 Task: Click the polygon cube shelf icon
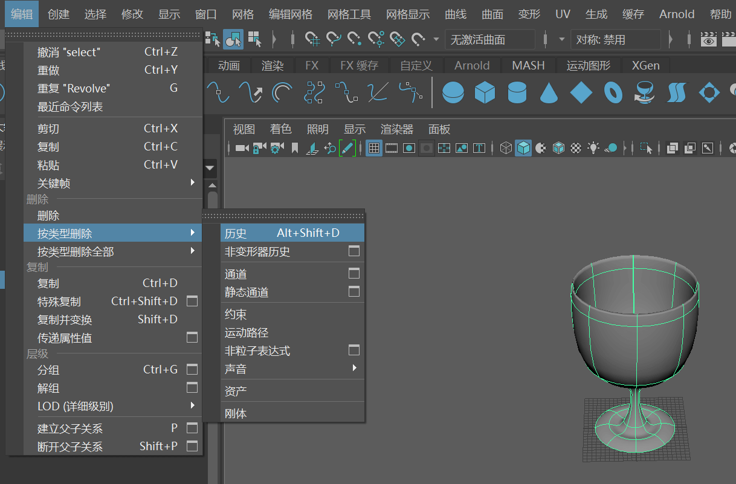tap(485, 92)
